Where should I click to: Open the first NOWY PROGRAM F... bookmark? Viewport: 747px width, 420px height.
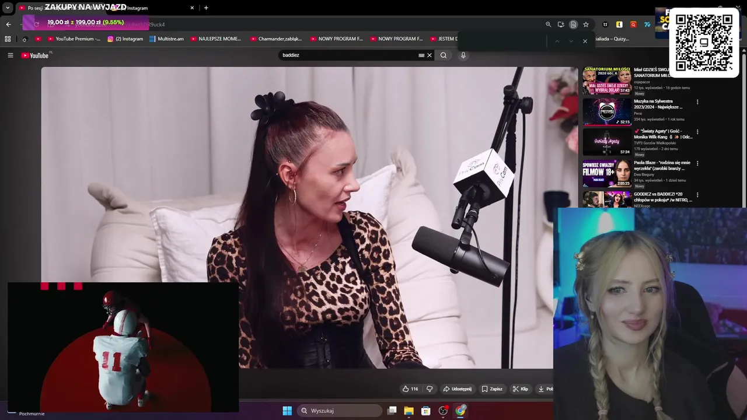pos(336,39)
